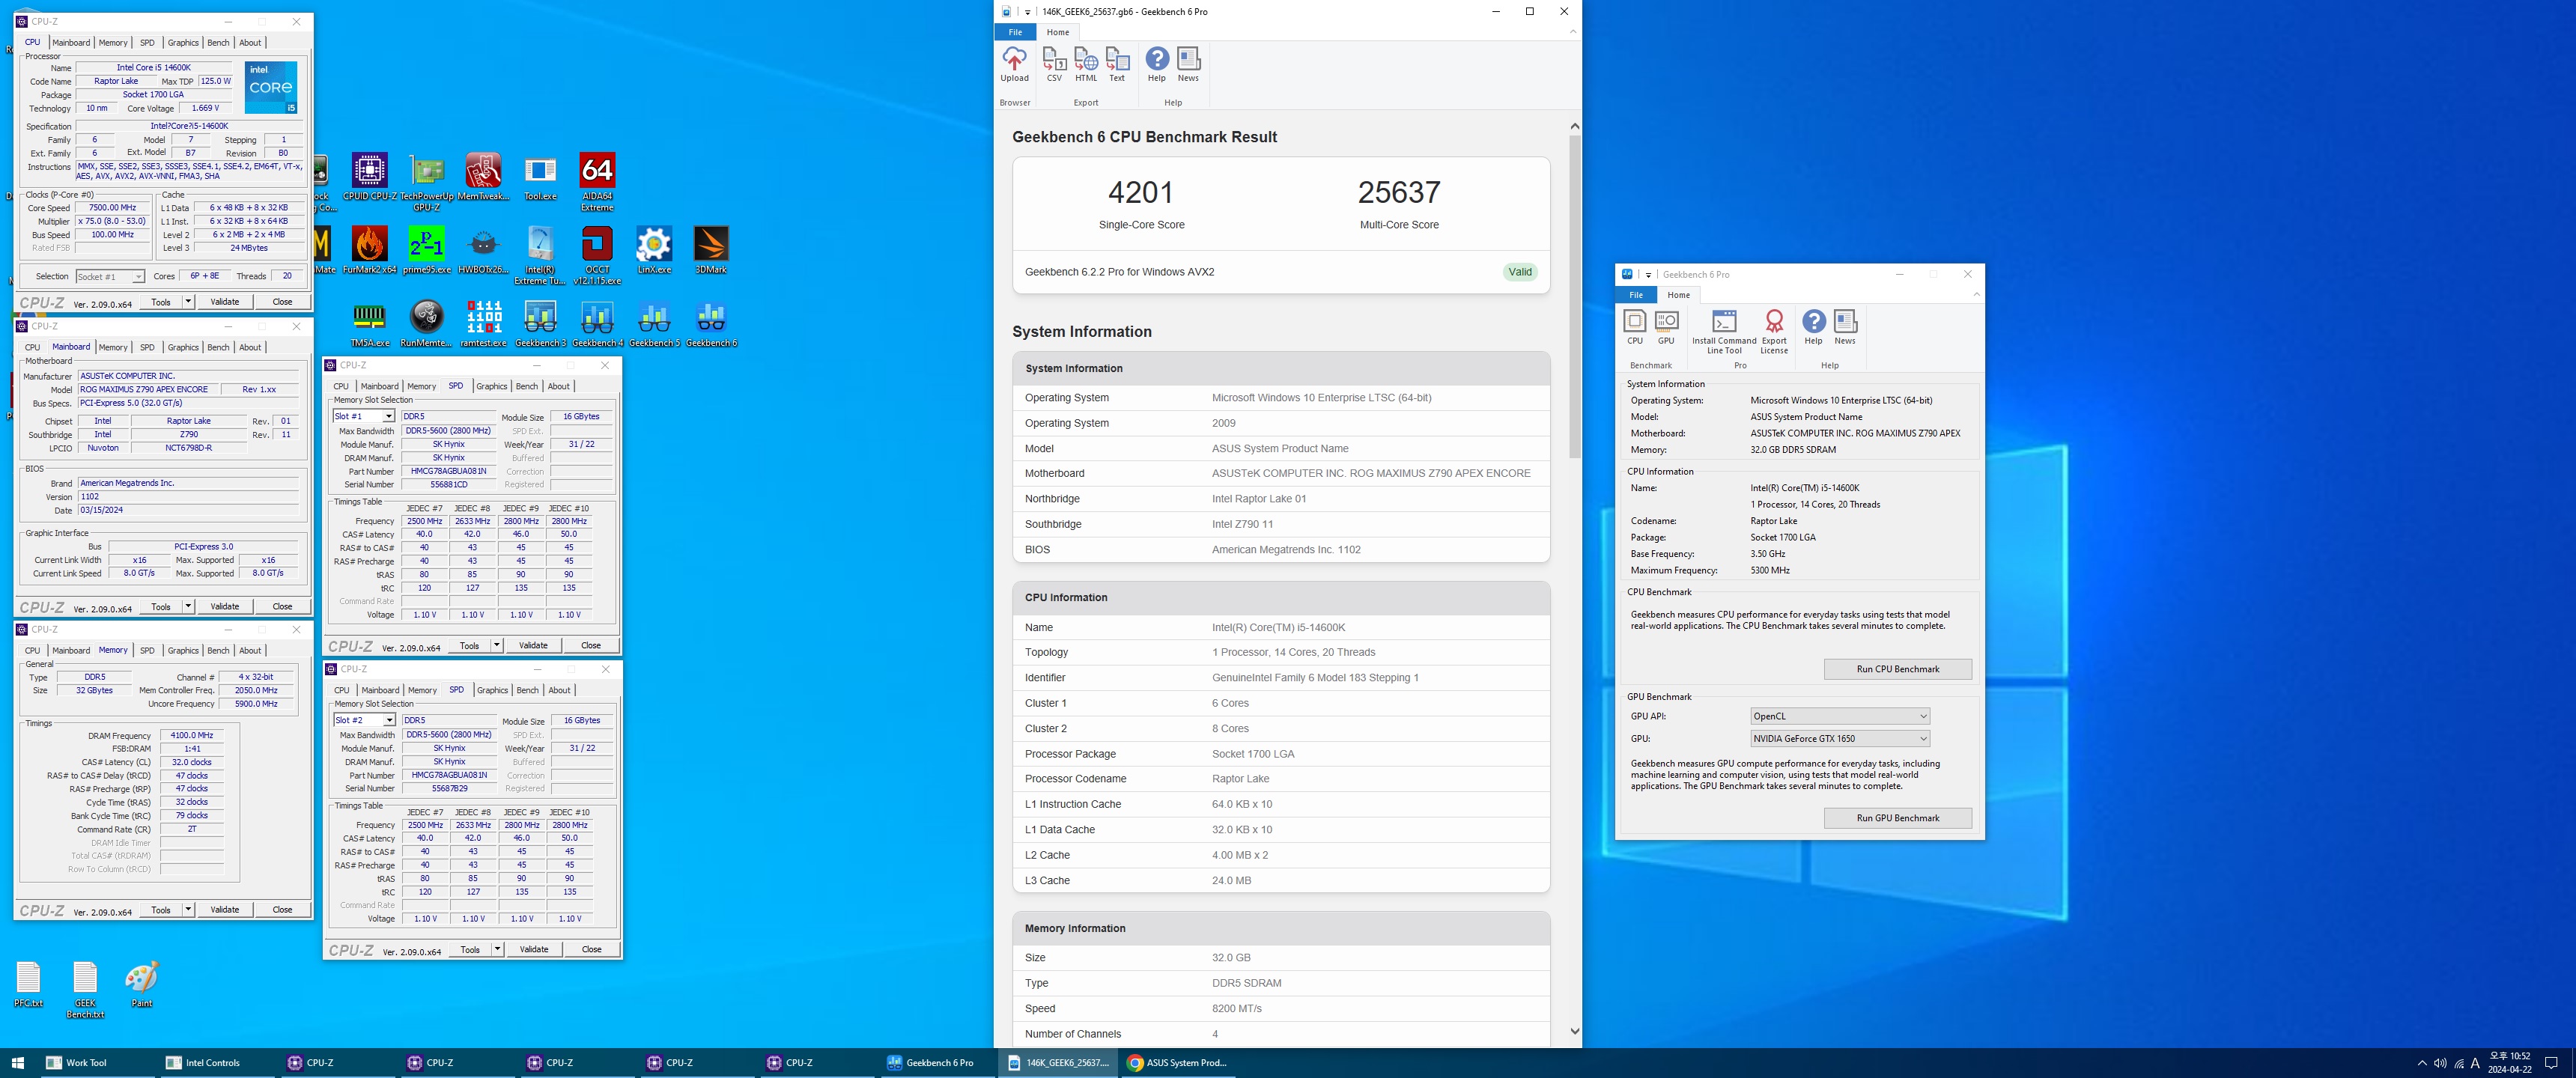Select the RunMemtest desktop icon
This screenshot has height=1078, width=2576.
(427, 324)
